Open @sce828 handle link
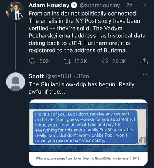This screenshot has height=168, width=154. pos(58,76)
